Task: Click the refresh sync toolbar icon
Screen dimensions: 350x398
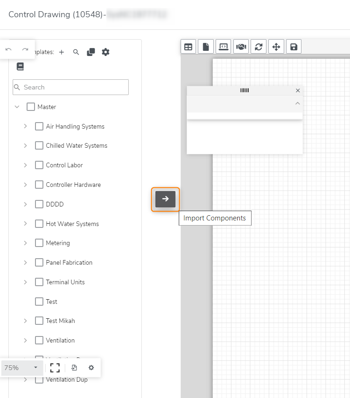Action: point(259,47)
